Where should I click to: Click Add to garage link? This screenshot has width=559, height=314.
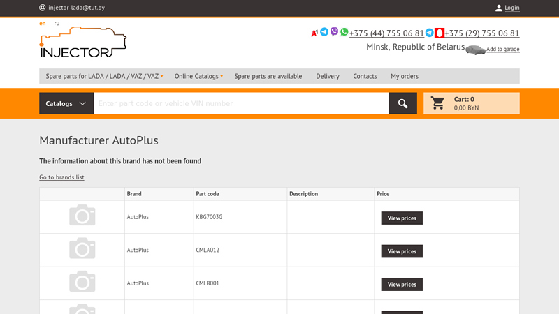click(502, 49)
